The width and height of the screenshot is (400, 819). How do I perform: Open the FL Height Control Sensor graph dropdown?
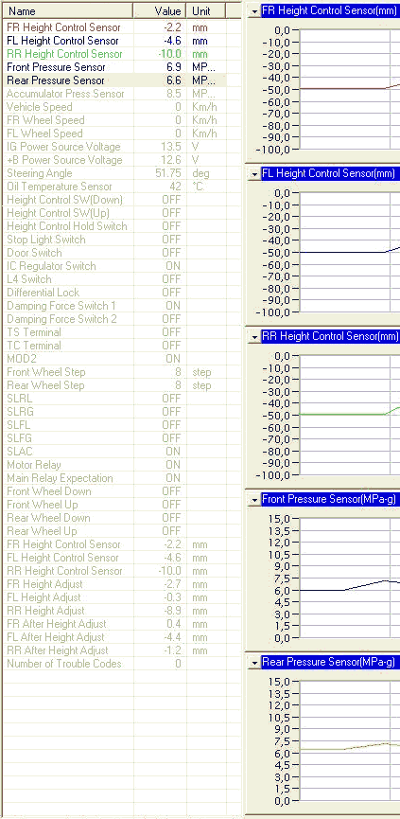tap(254, 174)
